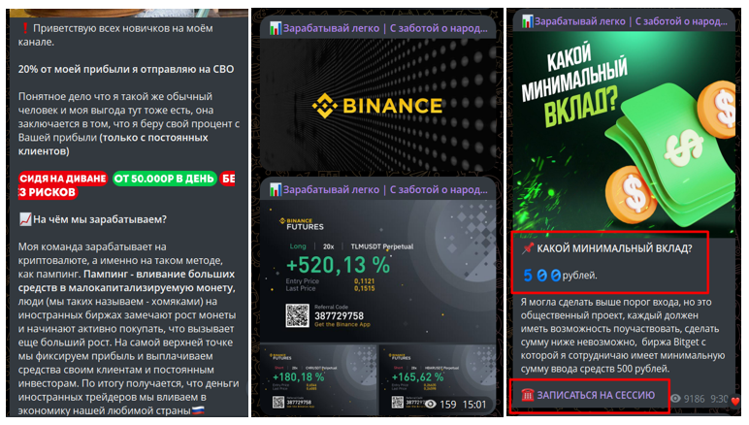Open channel name above the minimum deposit image
The image size is (749, 425).
pyautogui.click(x=631, y=21)
